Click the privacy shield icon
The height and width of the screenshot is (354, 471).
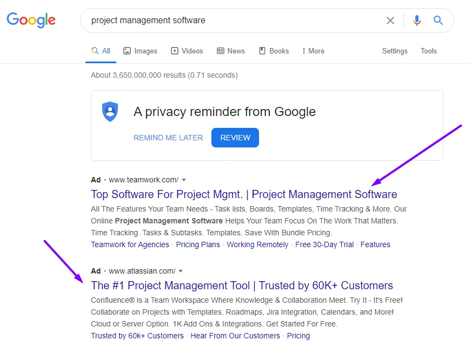pos(110,112)
